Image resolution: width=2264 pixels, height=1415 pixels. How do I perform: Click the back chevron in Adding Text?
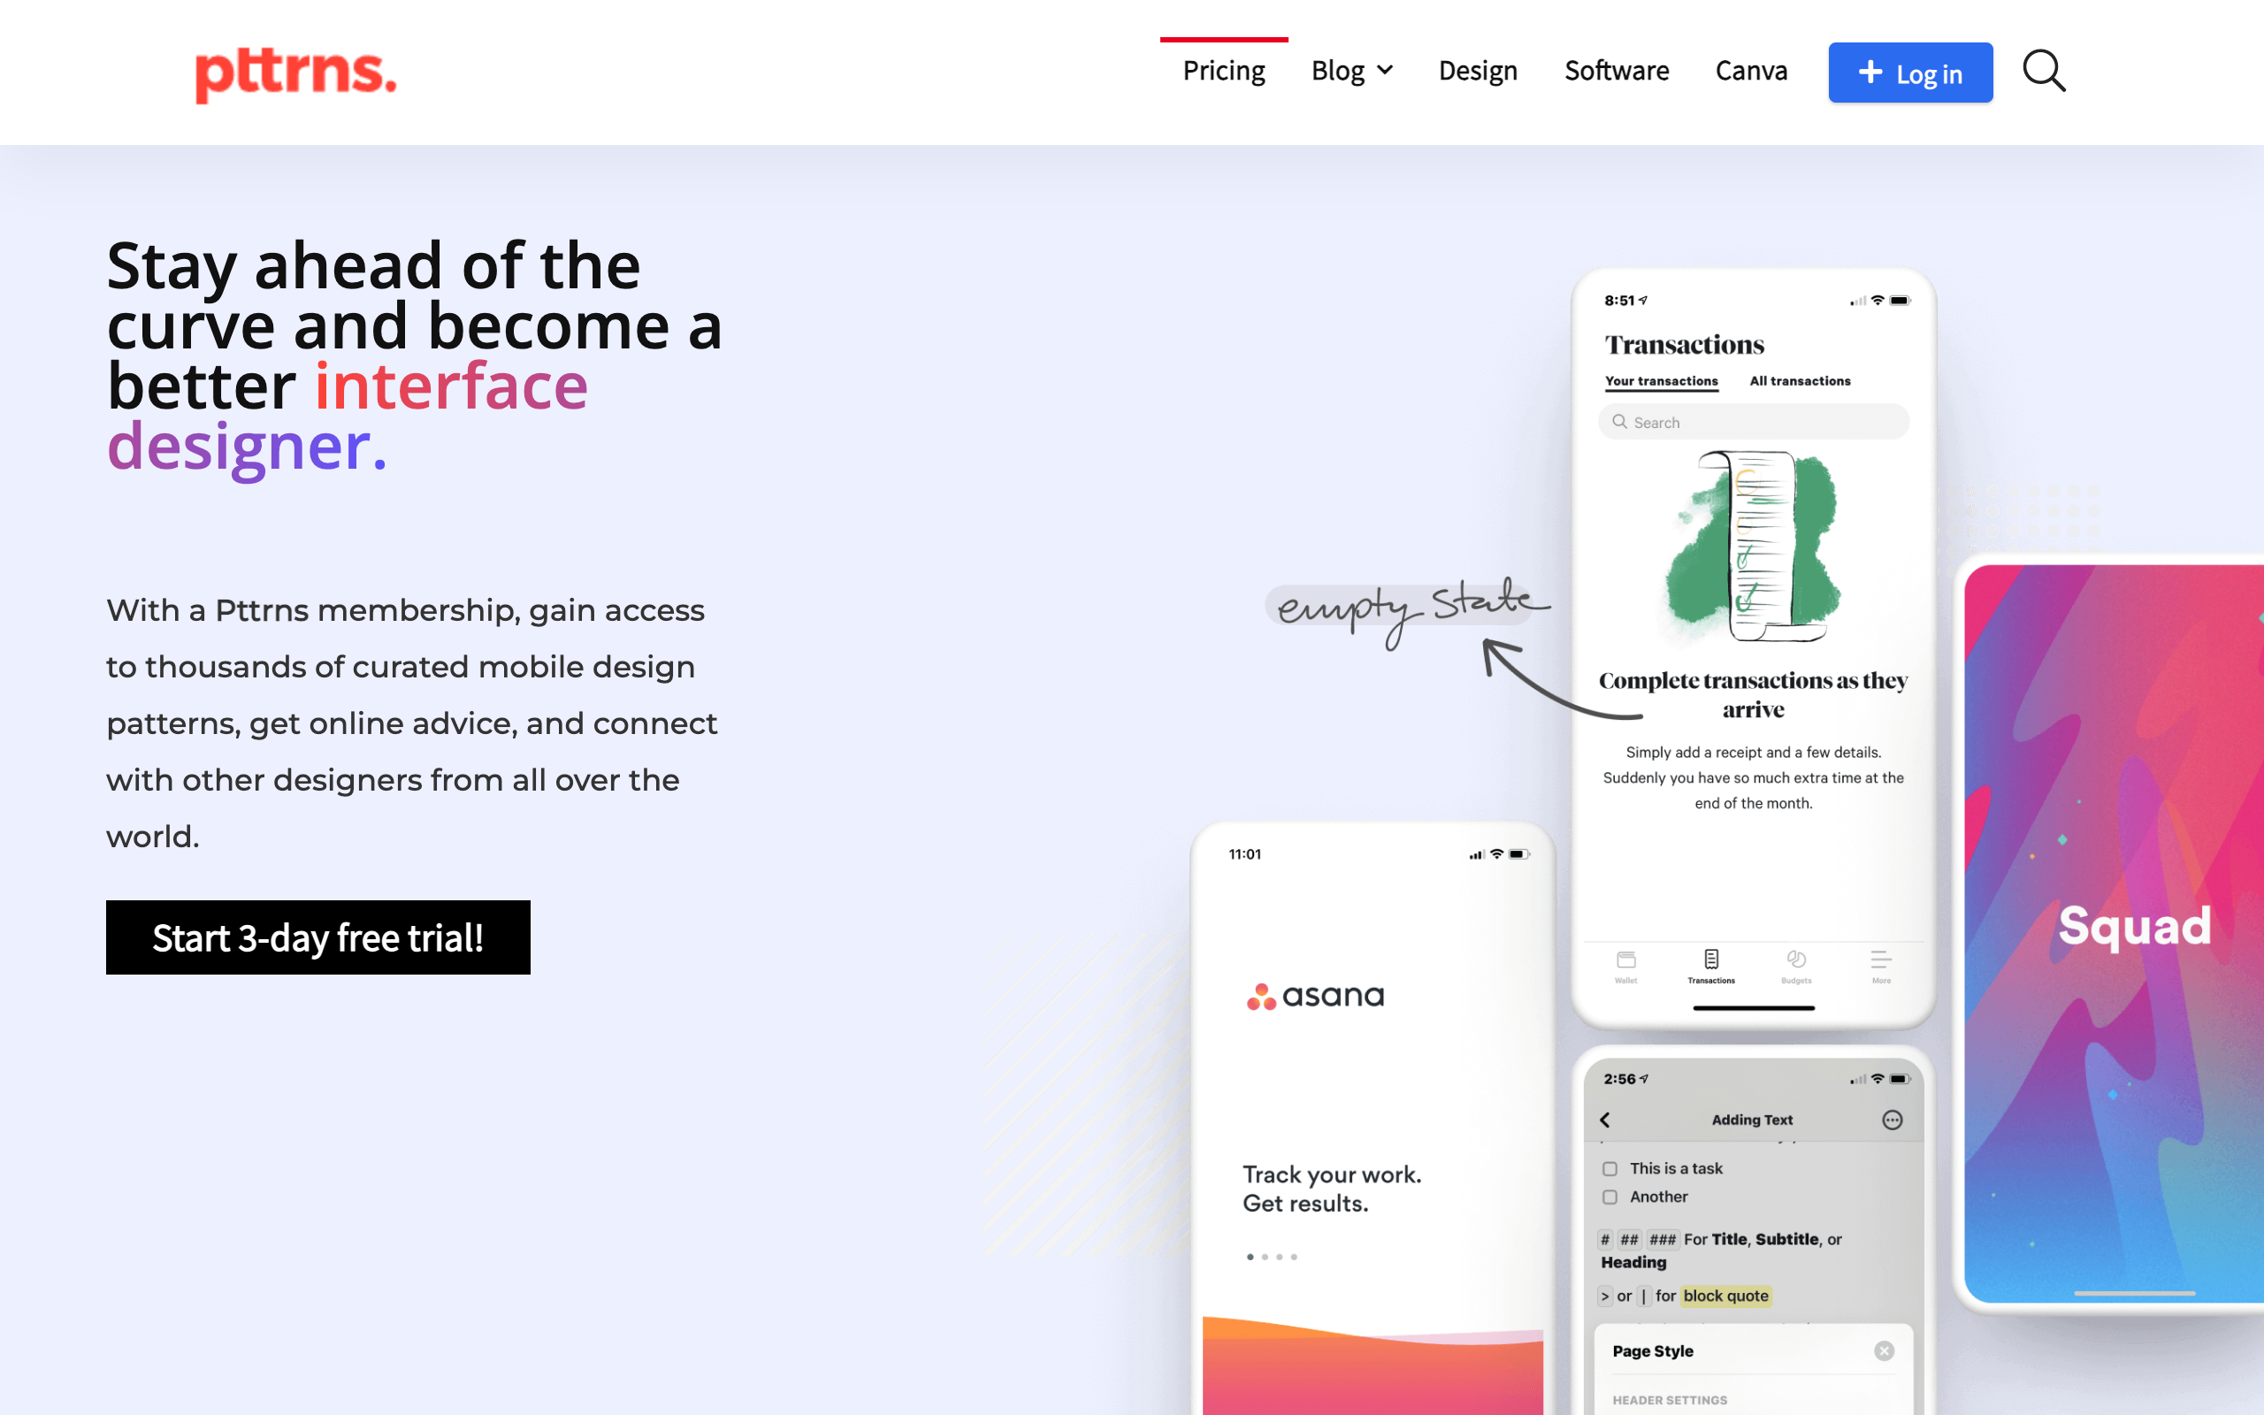[x=1605, y=1121]
